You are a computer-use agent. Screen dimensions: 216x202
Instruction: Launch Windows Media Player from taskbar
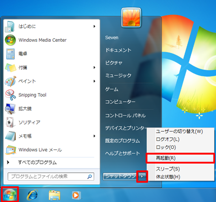(x=76, y=195)
